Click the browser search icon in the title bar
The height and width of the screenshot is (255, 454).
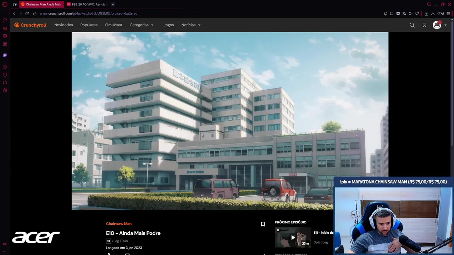[429, 4]
